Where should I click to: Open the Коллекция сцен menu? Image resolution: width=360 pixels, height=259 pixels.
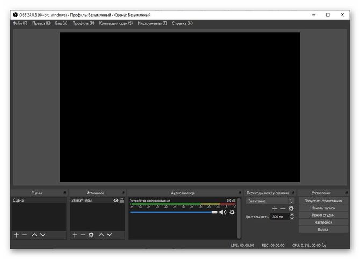tap(116, 24)
